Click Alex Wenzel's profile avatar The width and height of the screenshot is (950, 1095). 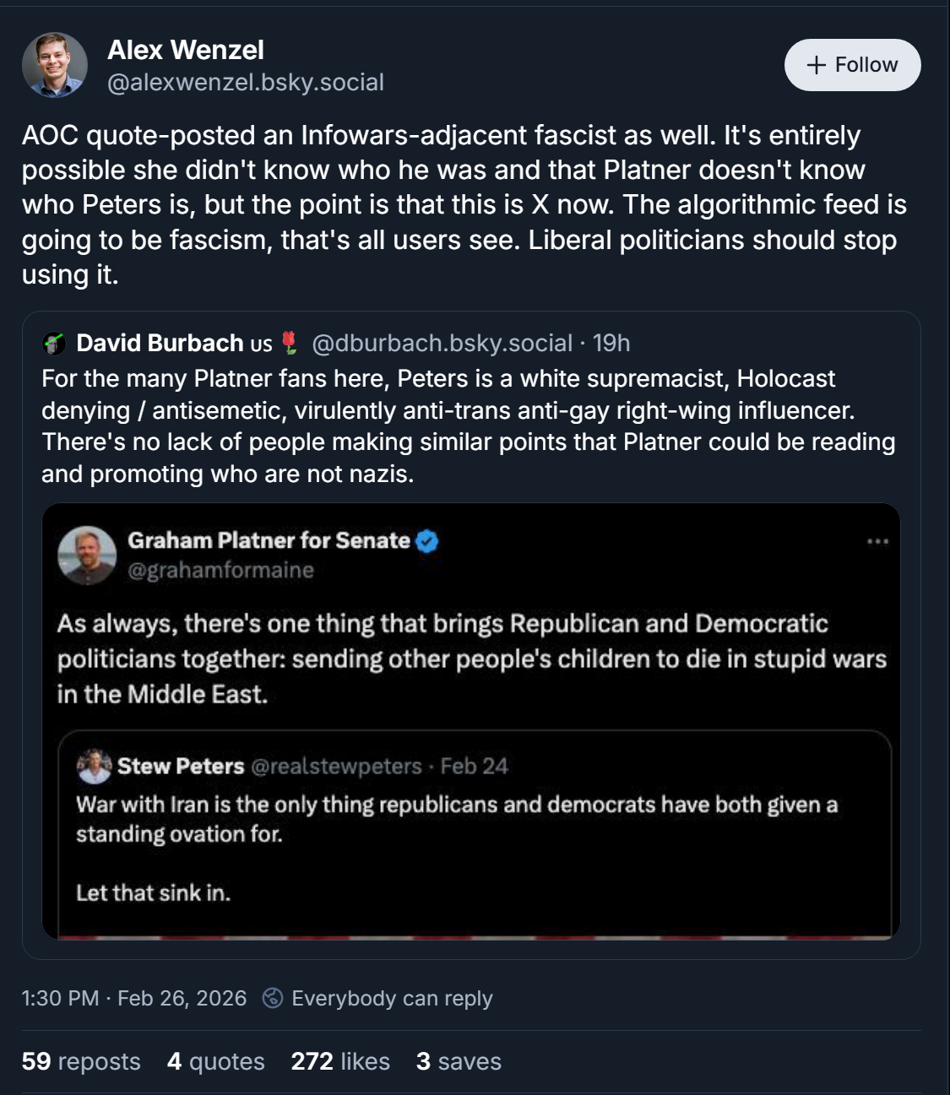tap(55, 65)
